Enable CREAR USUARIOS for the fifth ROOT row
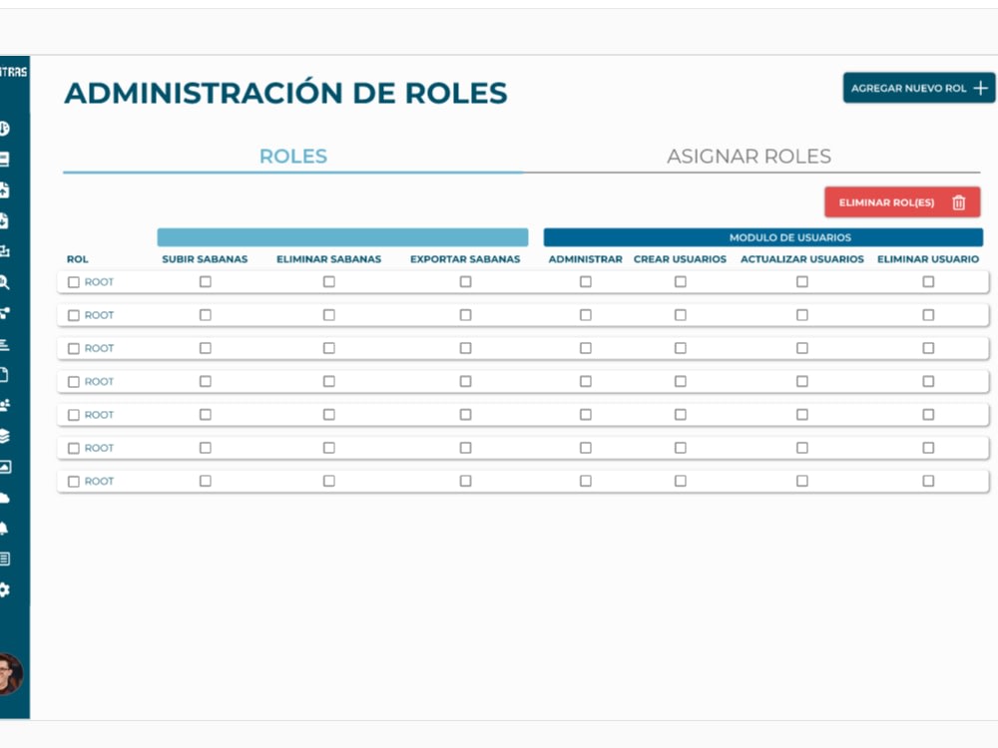The image size is (998, 748). [x=681, y=414]
